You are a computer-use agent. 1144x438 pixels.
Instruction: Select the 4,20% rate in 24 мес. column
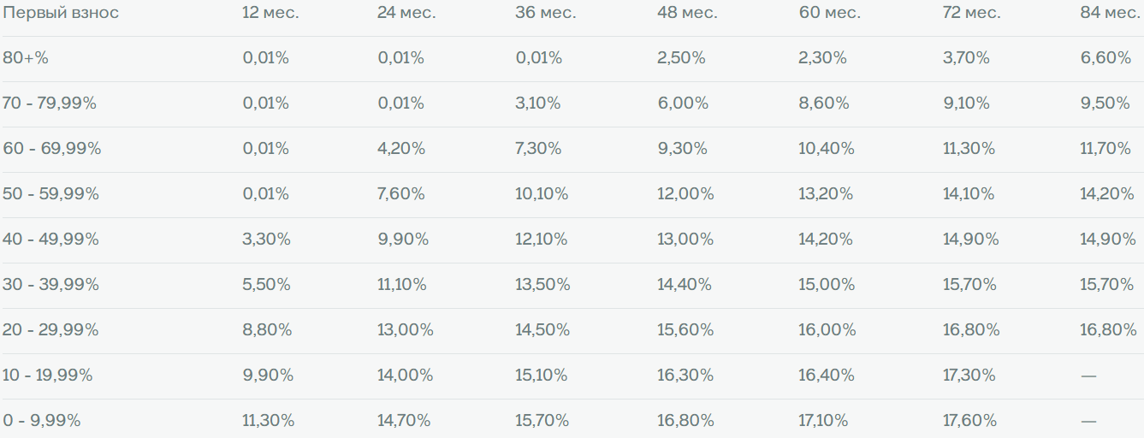(x=401, y=149)
